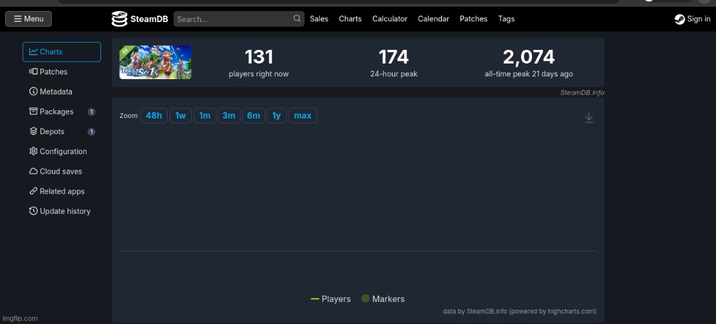Click the data by SteamDB.info highcharts credit
Screen dimensions: 716x324
[x=519, y=311]
